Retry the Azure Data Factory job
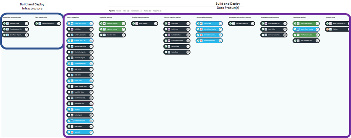 click(x=91, y=23)
